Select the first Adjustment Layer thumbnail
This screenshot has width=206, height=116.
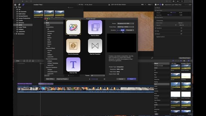coord(38,14)
